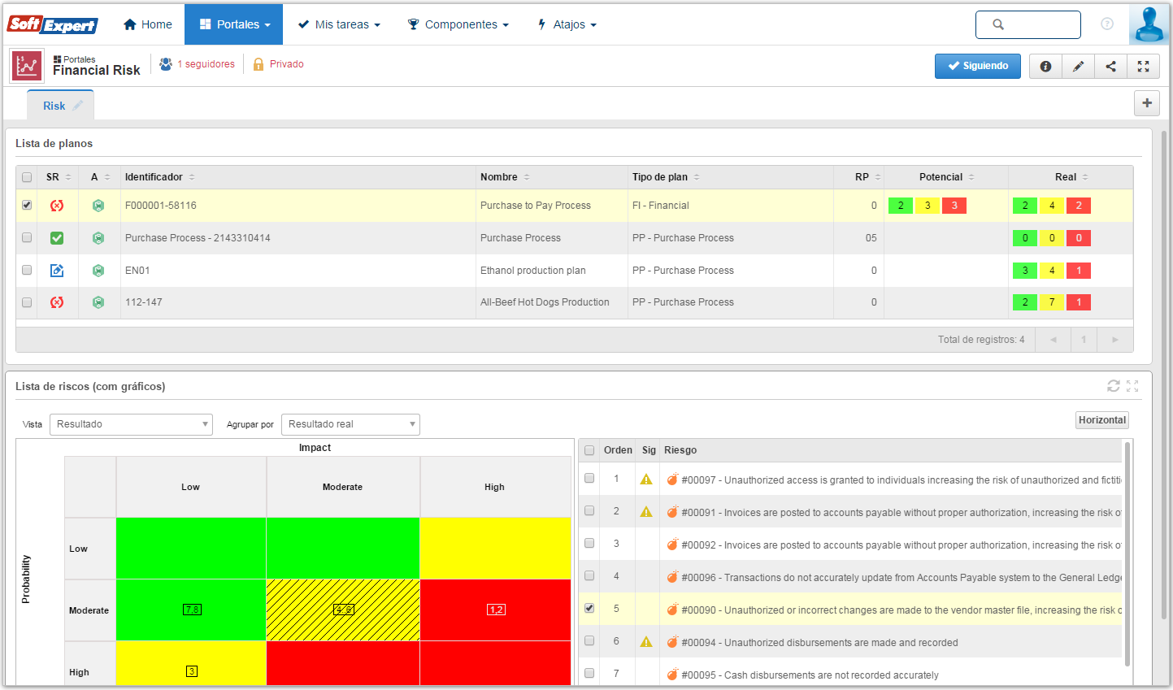
Task: Uncheck the F000001-58116 plan row checkbox
Action: point(27,205)
